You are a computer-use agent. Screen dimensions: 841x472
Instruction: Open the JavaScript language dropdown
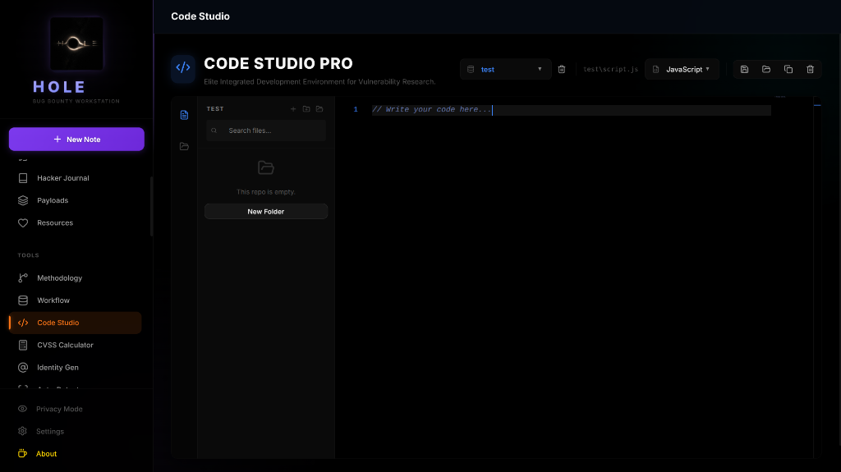[x=682, y=69]
